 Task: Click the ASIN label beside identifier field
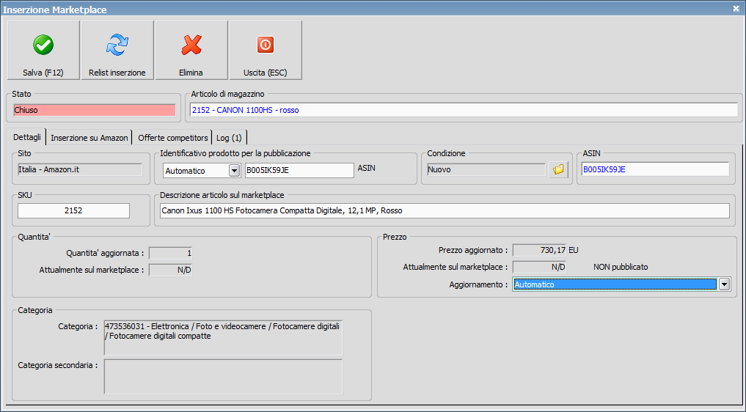click(x=366, y=168)
